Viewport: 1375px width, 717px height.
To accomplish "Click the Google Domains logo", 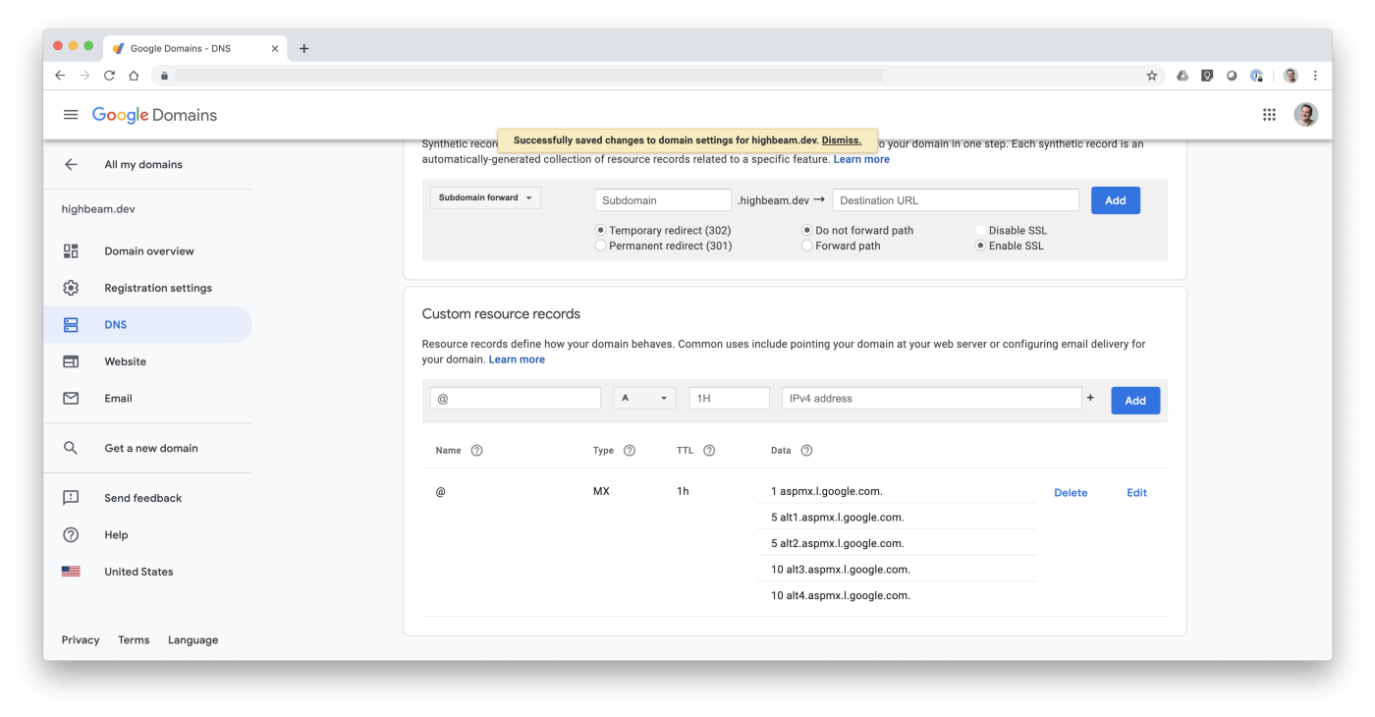I will [154, 115].
